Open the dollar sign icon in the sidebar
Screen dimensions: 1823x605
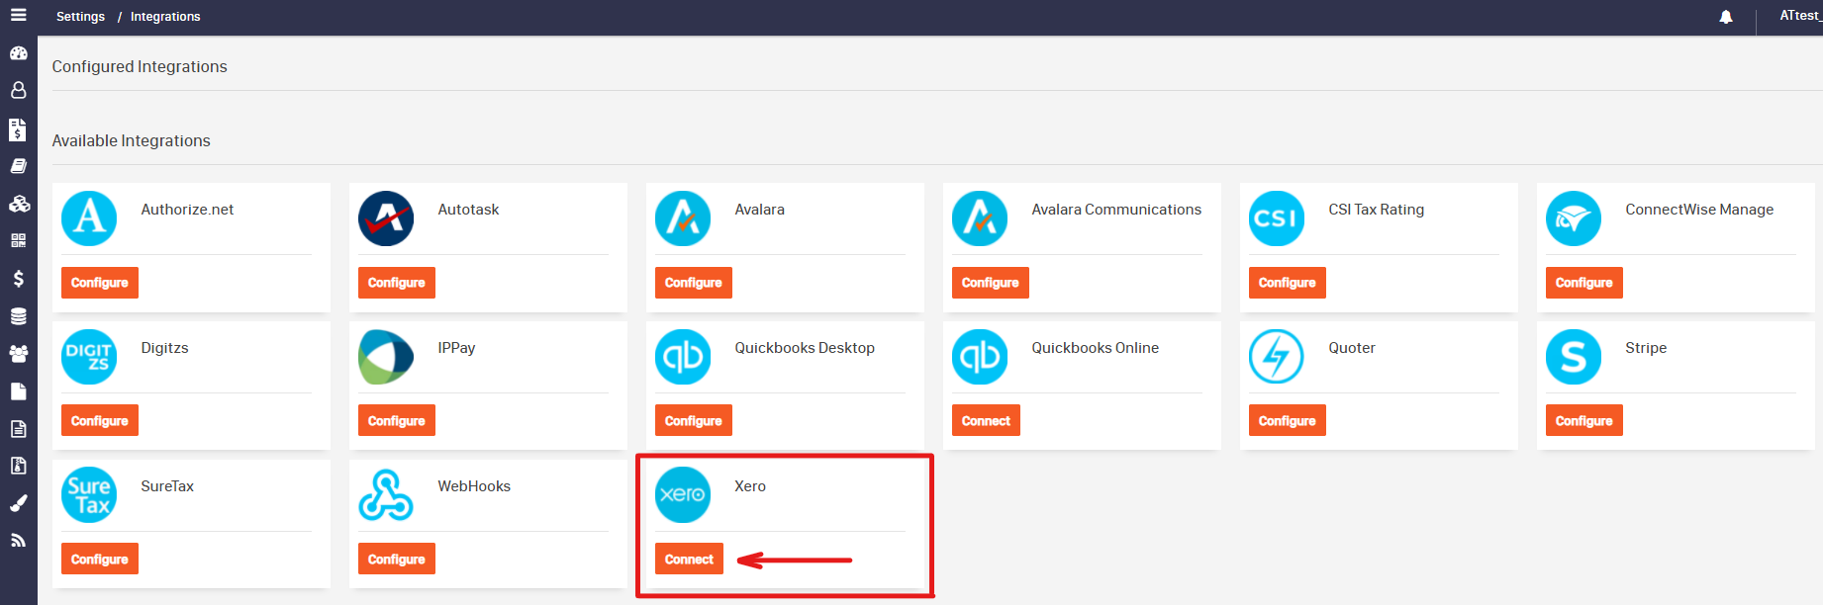(18, 279)
